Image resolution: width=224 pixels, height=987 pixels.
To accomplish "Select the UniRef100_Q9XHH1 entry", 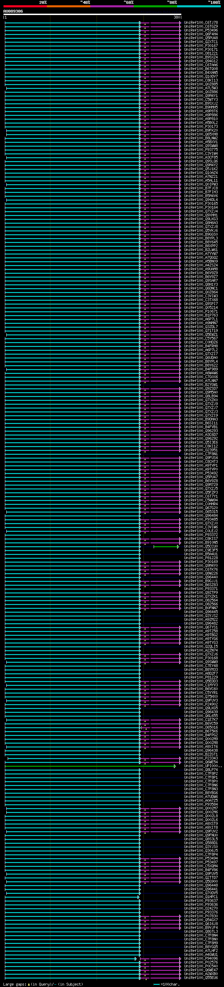I will (201, 215).
